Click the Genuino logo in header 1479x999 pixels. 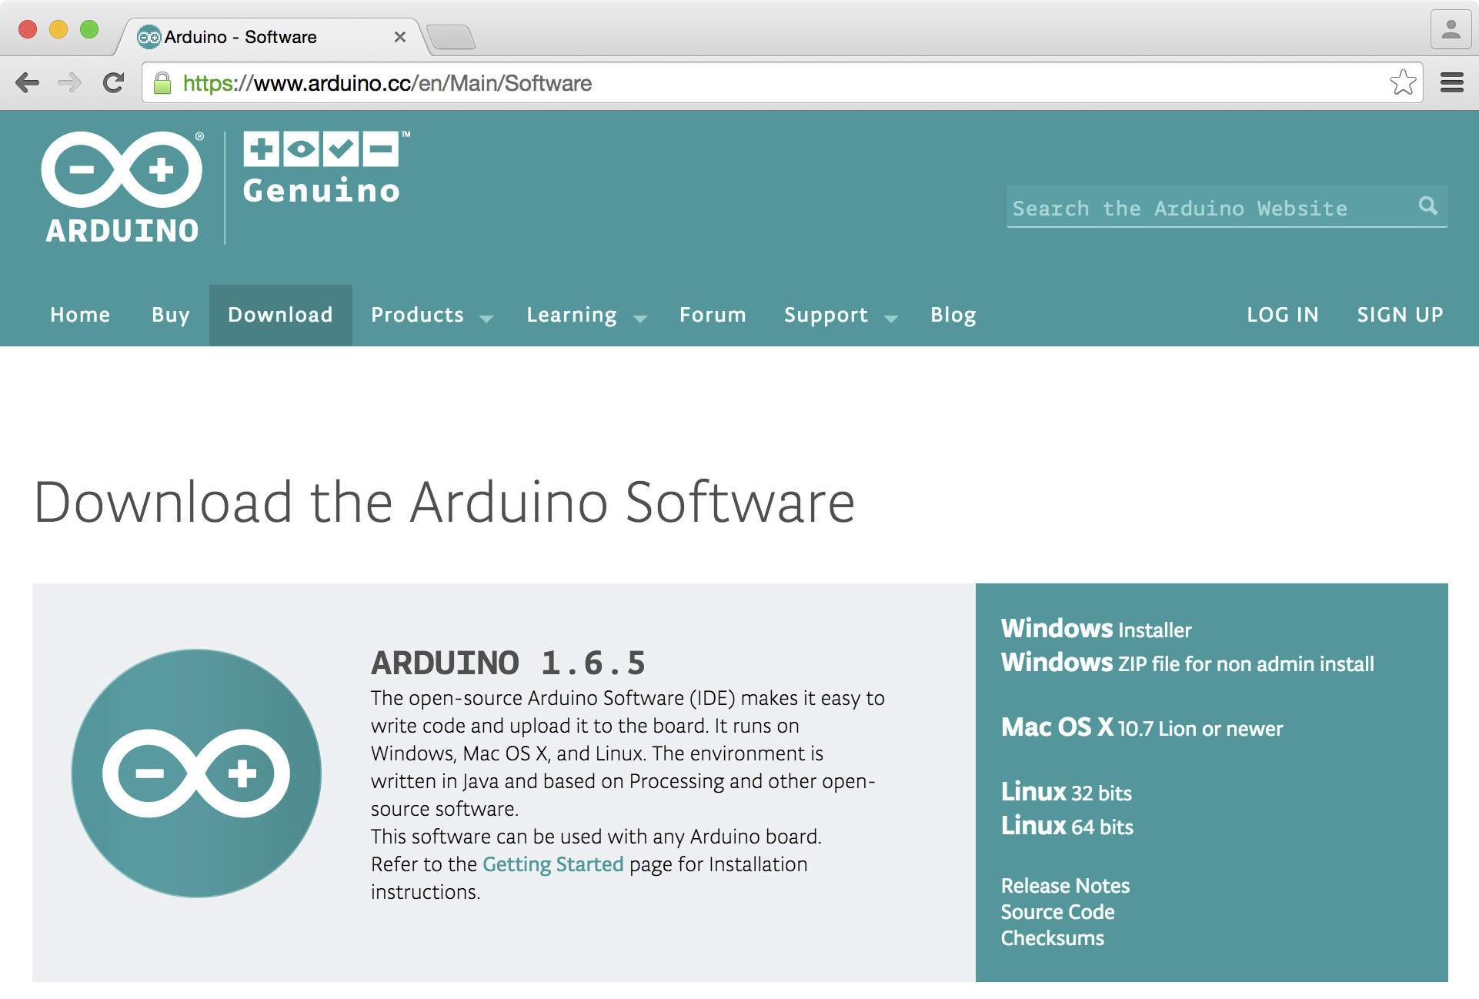[x=326, y=168]
